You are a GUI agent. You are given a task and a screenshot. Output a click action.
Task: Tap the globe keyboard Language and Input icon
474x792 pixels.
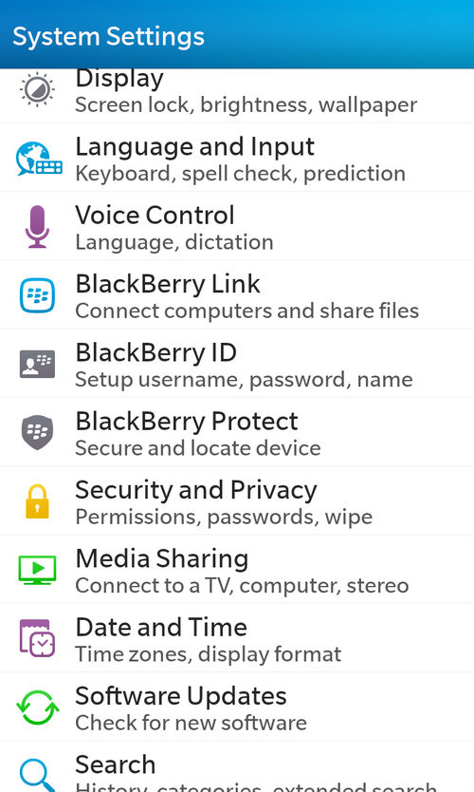click(x=39, y=159)
